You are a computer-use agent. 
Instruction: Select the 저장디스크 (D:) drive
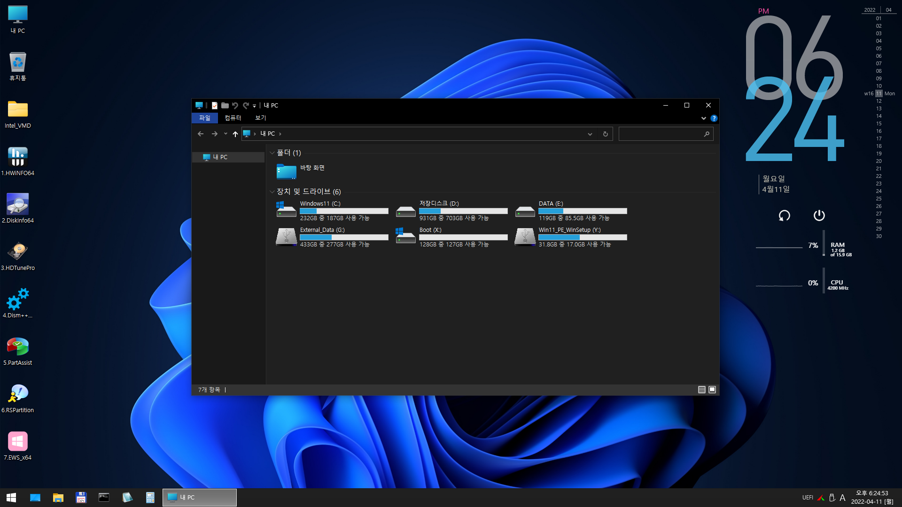click(452, 211)
